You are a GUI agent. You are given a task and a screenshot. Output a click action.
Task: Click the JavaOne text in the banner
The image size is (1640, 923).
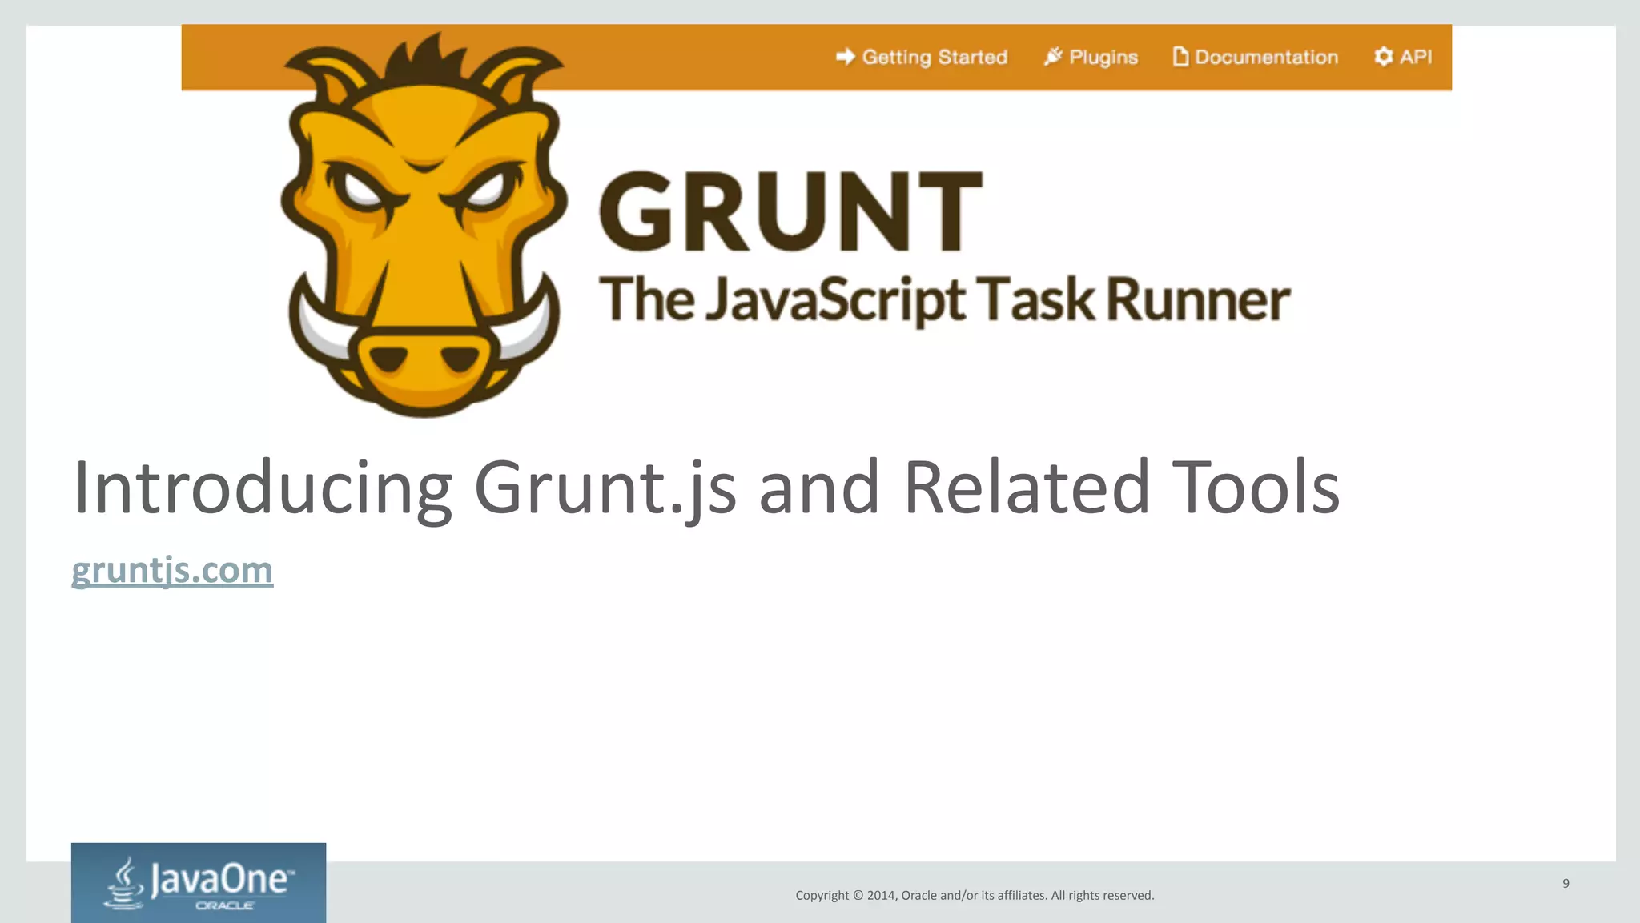coord(219,880)
